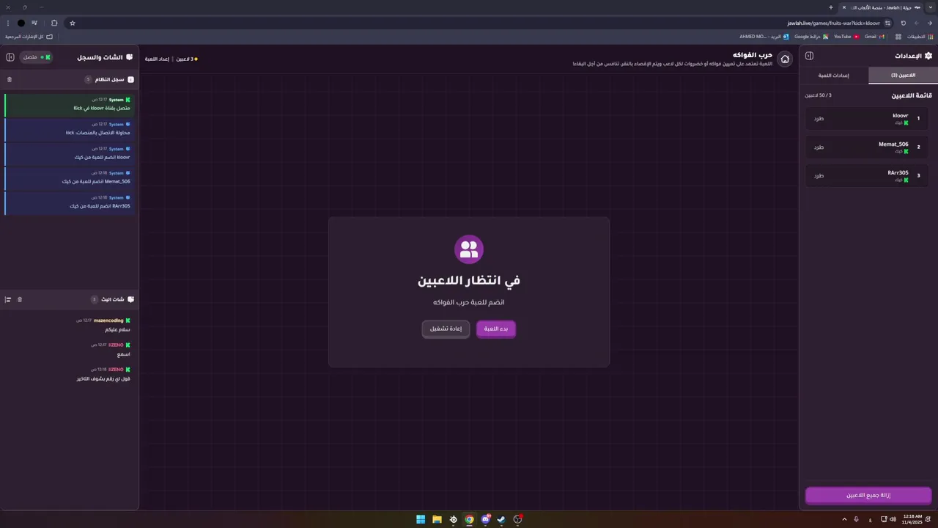Go forward using the browser arrow

click(917, 23)
